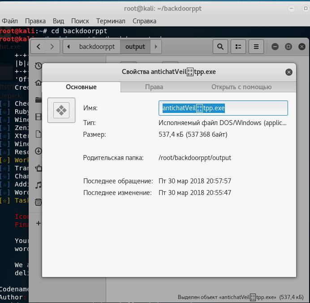Click the path bar right scroll arrow
310x303 pixels.
coord(156,47)
